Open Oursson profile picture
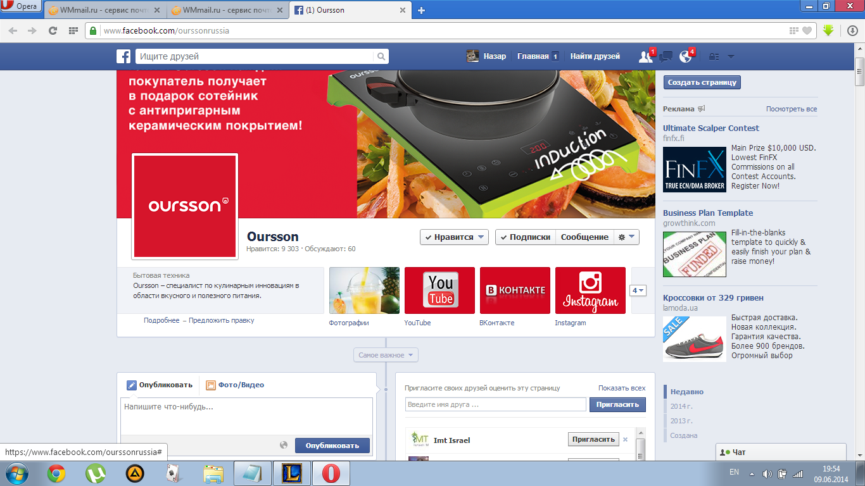865x486 pixels. pyautogui.click(x=184, y=206)
